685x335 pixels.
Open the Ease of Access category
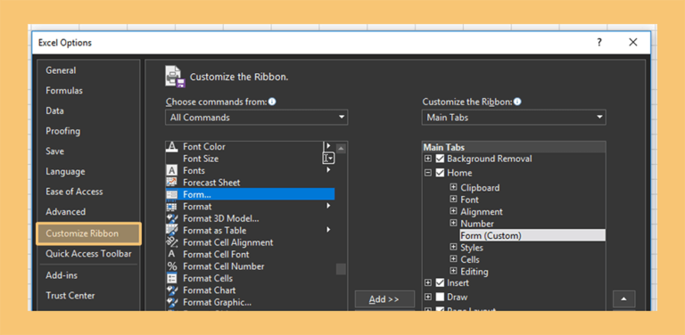click(74, 192)
